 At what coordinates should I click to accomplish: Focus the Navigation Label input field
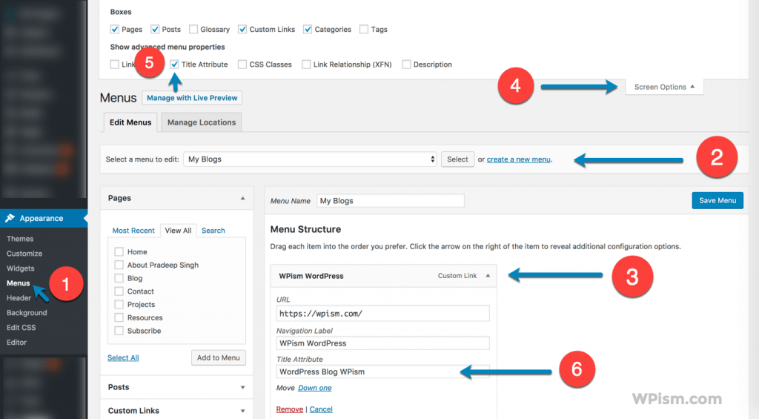pyautogui.click(x=383, y=343)
